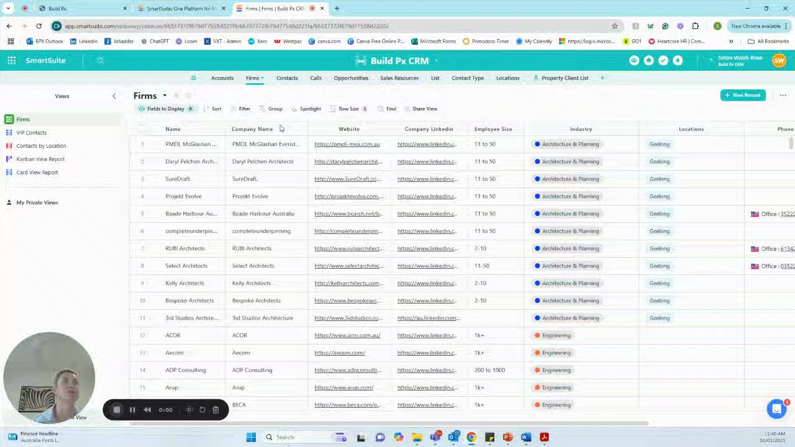This screenshot has height=447, width=795.
Task: Collapse the Views sidebar with the chevron
Action: pos(114,96)
